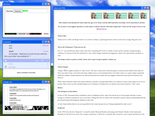Image resolution: width=155 pixels, height=116 pixels.
Task: Click 'Added 2 new translated articles' entry
Action: coord(24,95)
